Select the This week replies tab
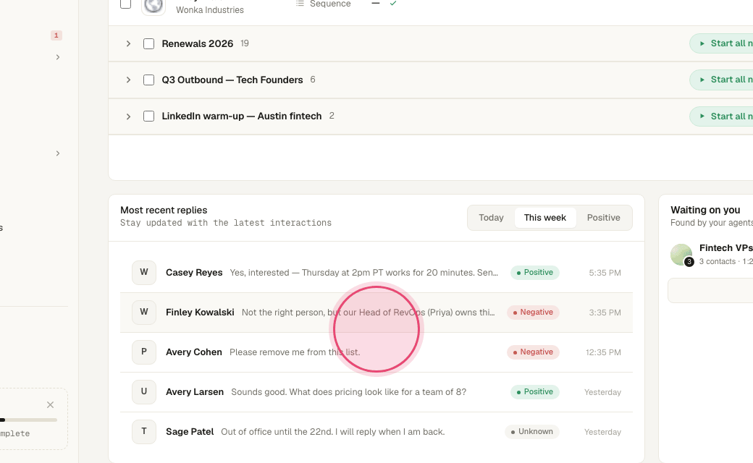This screenshot has height=463, width=753. click(x=545, y=218)
